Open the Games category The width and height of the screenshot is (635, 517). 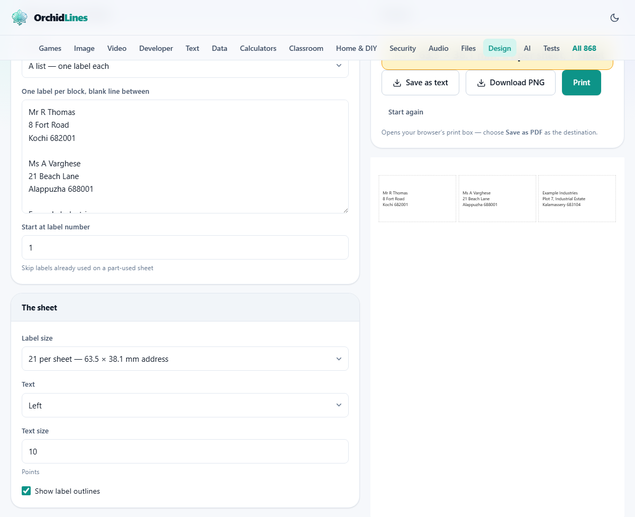[50, 48]
